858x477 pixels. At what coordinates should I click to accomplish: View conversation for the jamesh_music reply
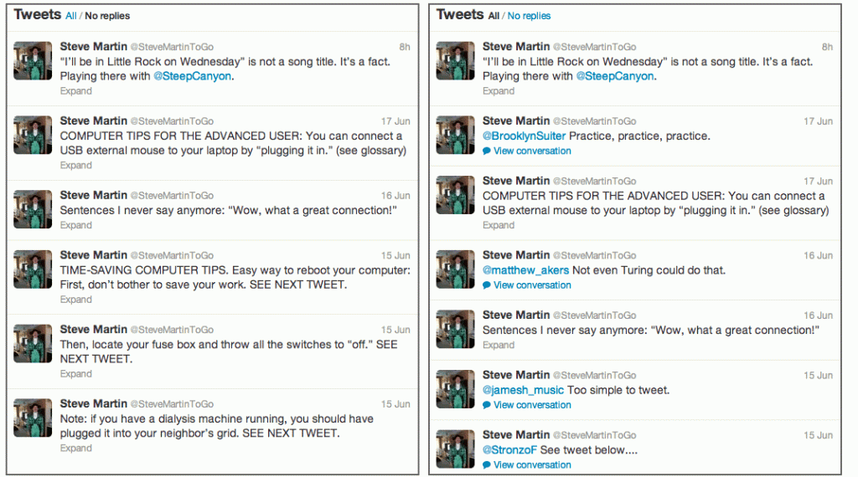coord(532,405)
